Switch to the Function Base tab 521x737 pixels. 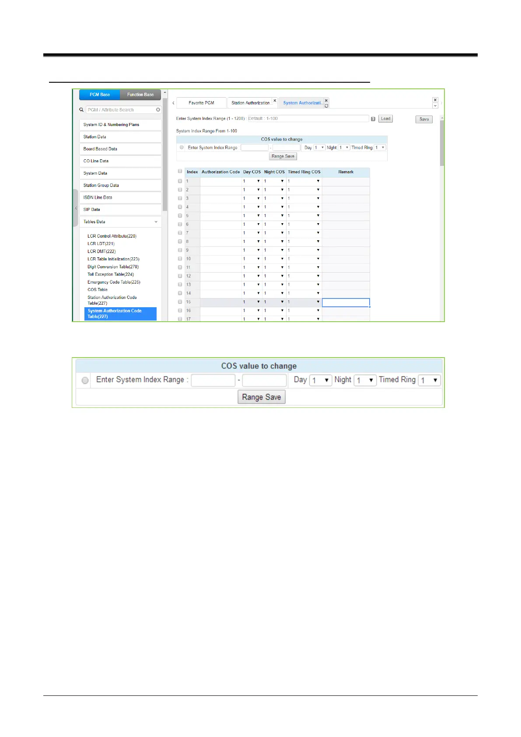(140, 95)
